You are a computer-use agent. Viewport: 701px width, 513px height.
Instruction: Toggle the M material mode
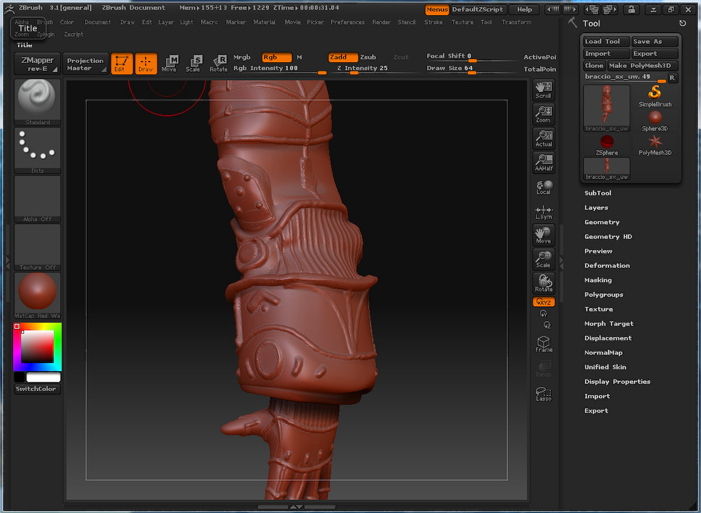[x=299, y=58]
